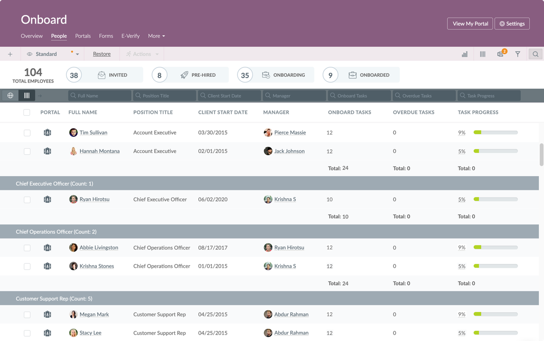Click the vertical bars icon in filter bar
Viewport: 544px width, 341px height.
click(27, 96)
